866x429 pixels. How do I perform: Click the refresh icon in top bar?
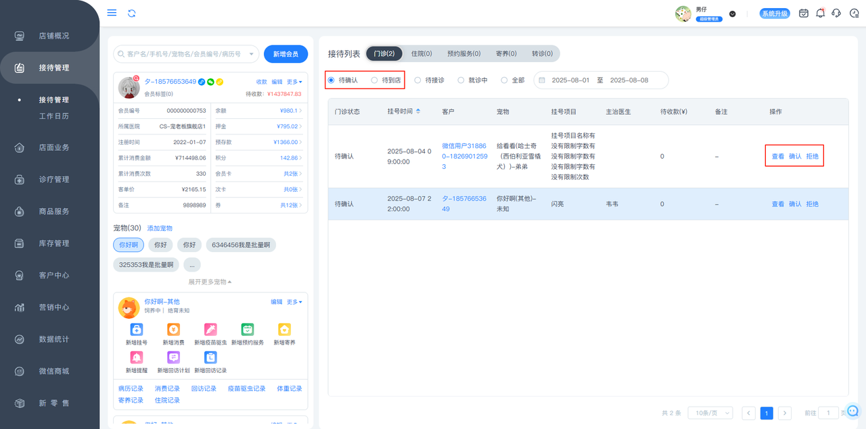[132, 13]
